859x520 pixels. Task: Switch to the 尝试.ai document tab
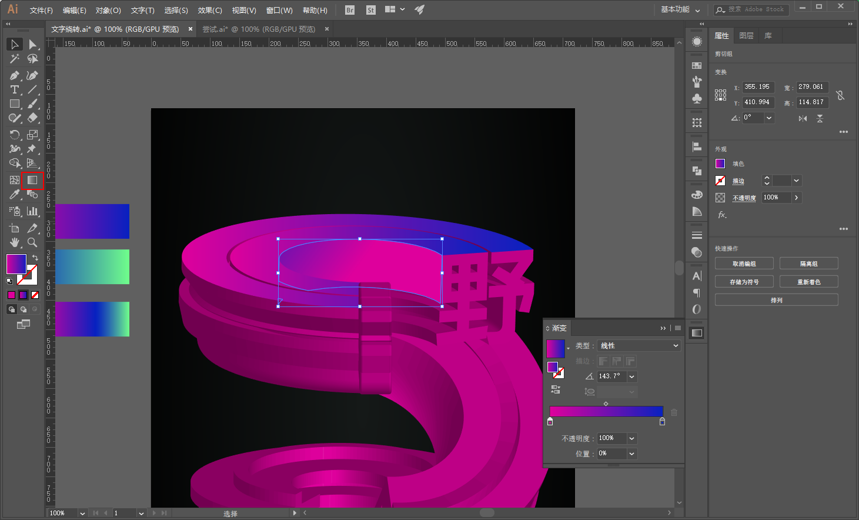pyautogui.click(x=259, y=29)
